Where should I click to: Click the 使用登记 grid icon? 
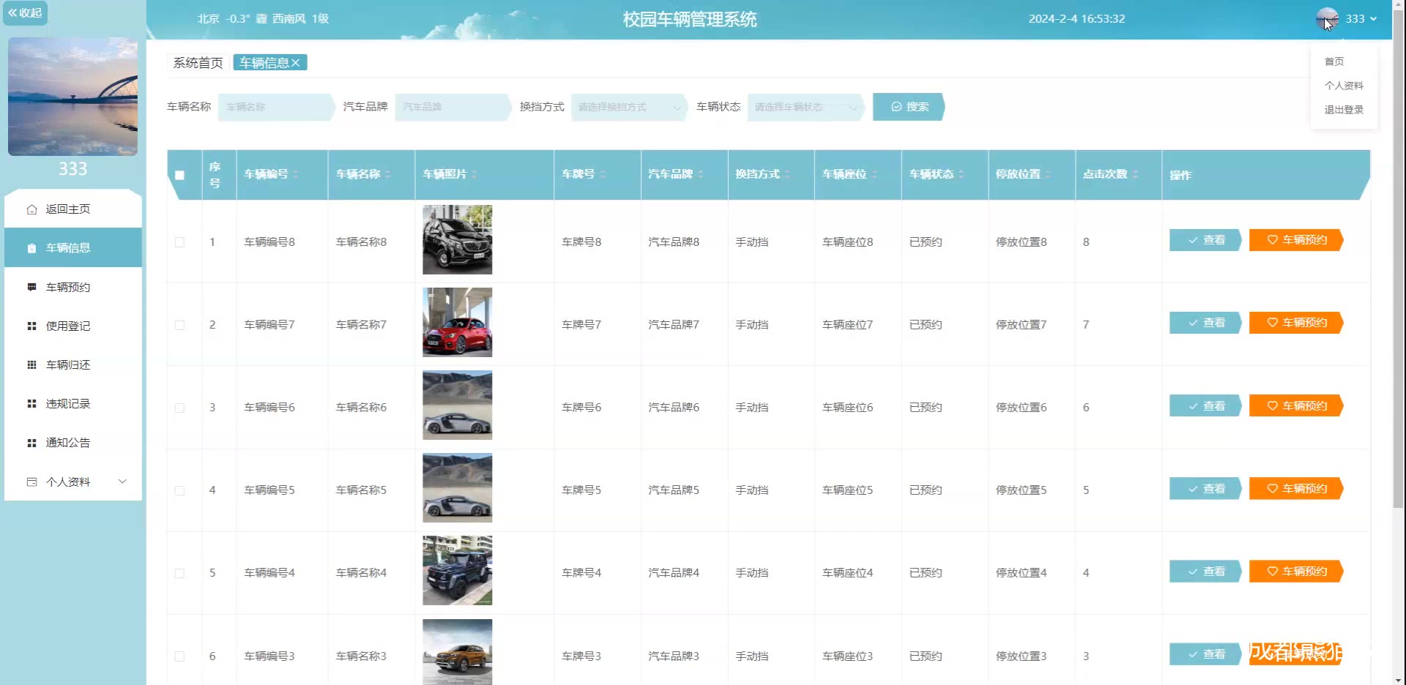point(31,326)
